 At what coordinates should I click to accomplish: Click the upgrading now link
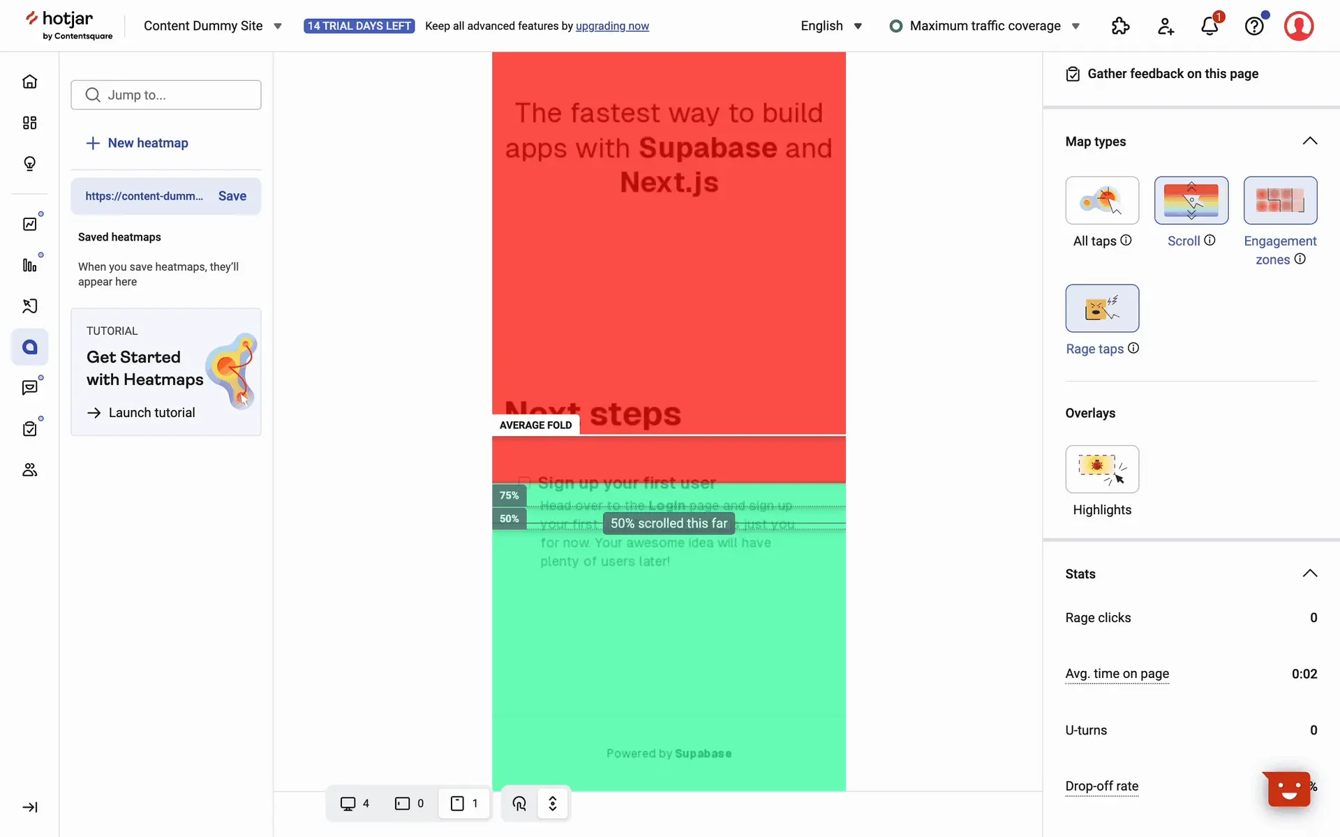tap(612, 26)
